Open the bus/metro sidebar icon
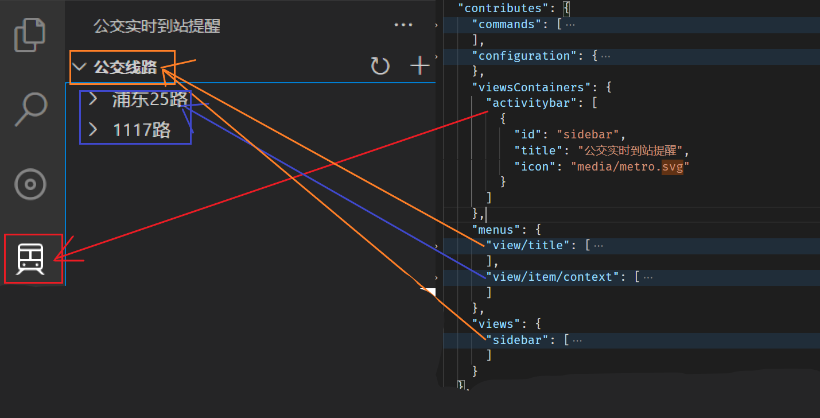820x418 pixels. point(30,259)
